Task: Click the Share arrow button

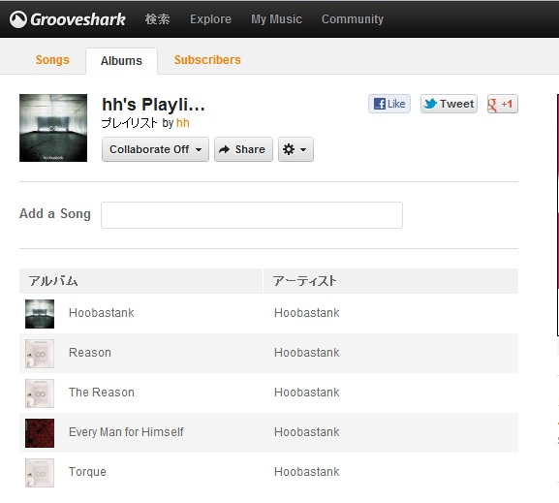Action: click(243, 149)
